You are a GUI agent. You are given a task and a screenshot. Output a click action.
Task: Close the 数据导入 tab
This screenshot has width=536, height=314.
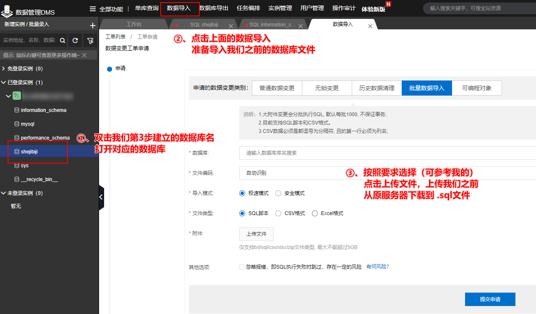tap(370, 26)
